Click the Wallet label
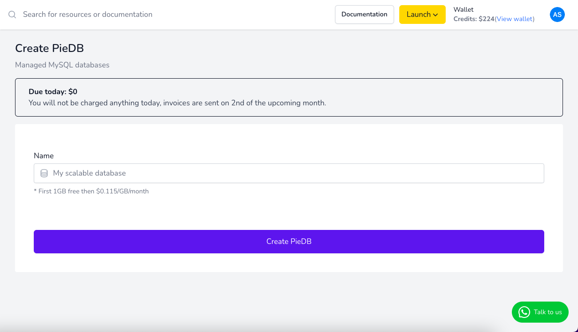Screen dimensions: 578x332 click(464, 10)
